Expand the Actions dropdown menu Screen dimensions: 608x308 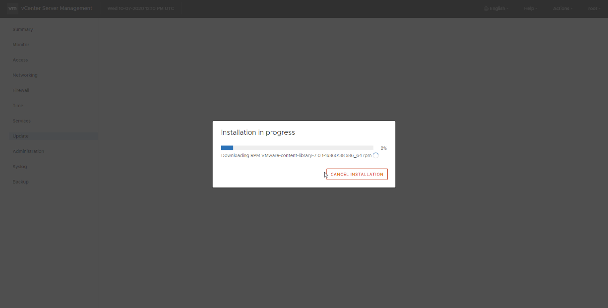(562, 8)
